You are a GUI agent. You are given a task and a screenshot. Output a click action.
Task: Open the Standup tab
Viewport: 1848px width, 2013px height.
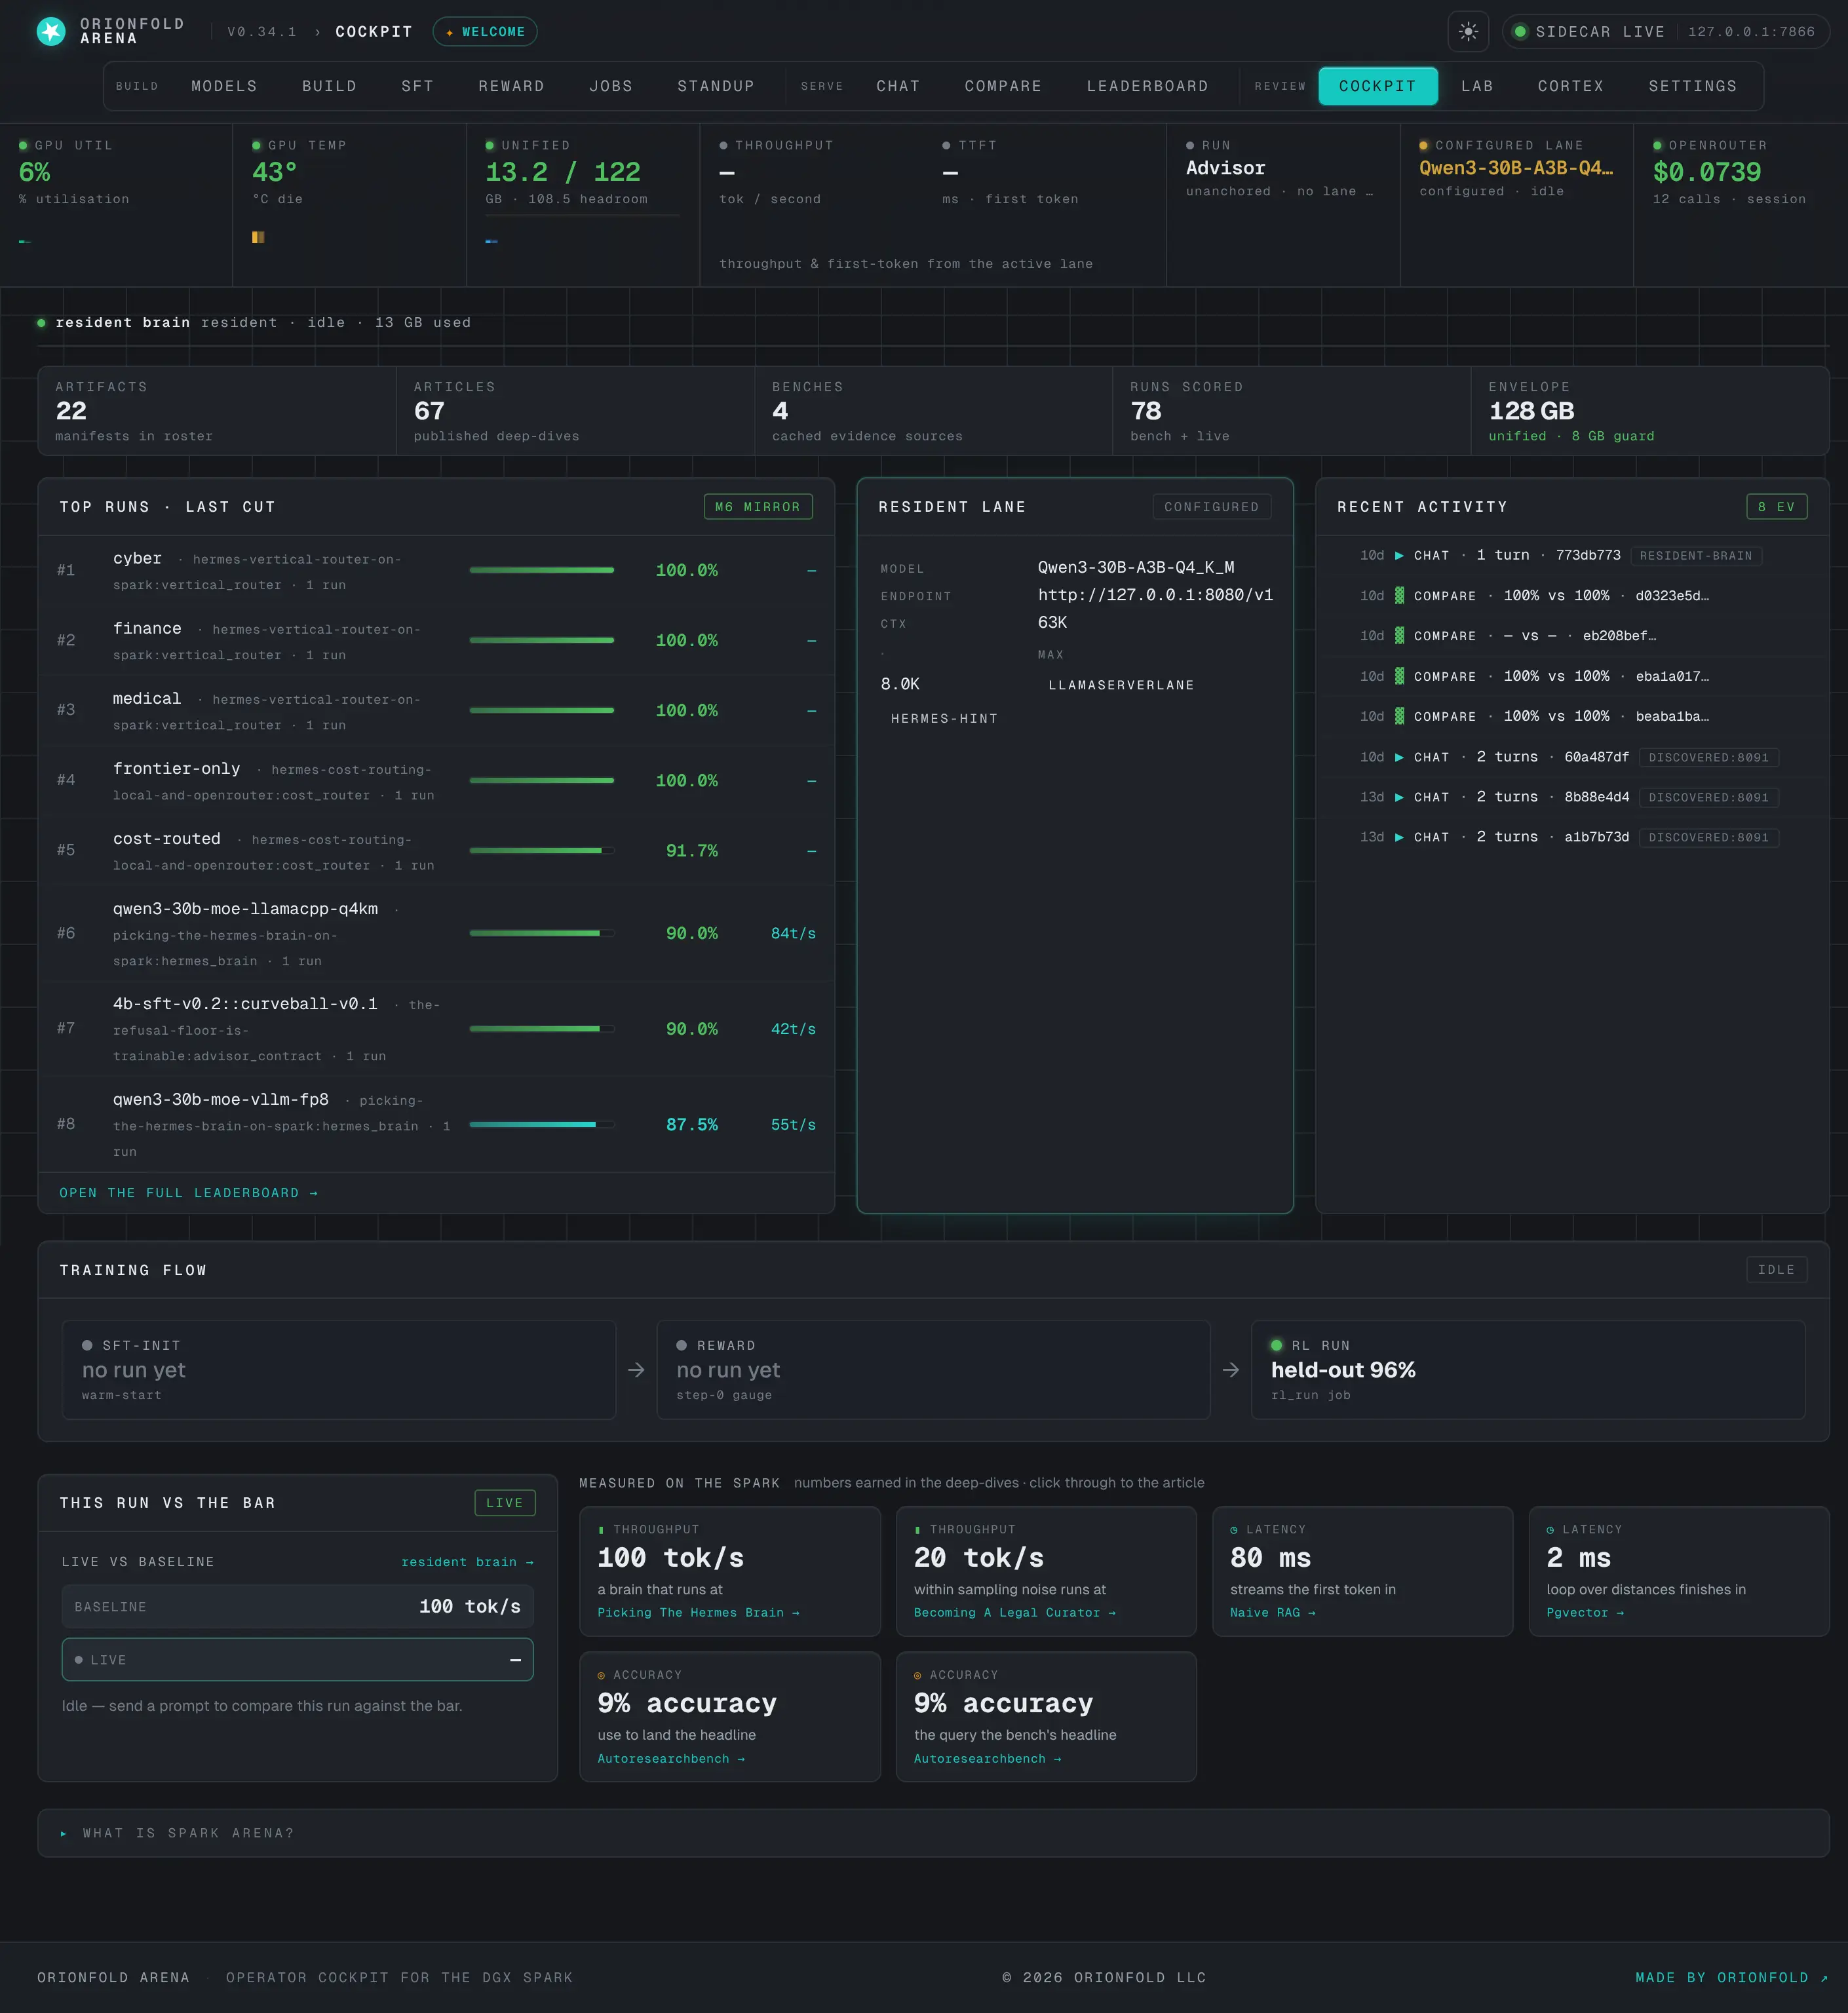point(715,86)
